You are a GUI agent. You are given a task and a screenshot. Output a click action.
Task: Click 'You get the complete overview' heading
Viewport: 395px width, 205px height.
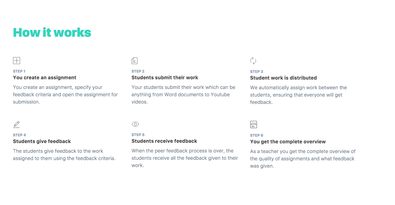coord(288,142)
